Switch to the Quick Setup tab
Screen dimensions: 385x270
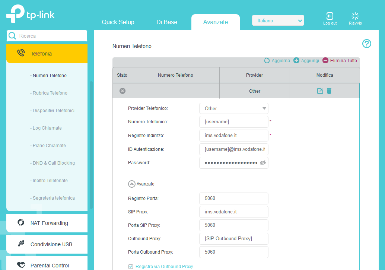click(x=118, y=22)
